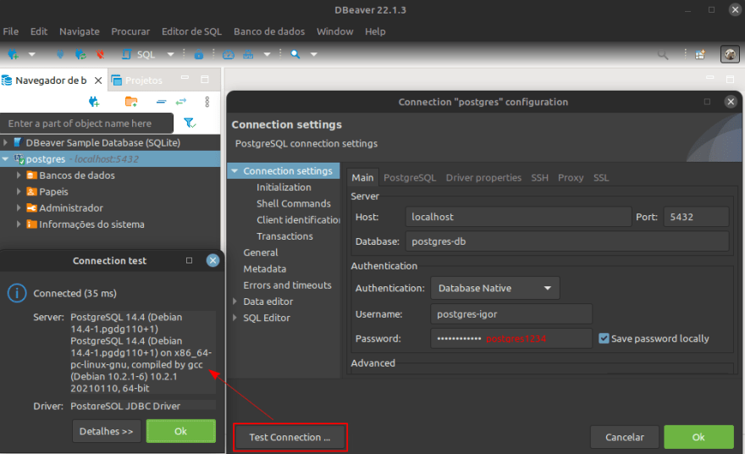Click green Ok in connection configuration dialog
745x454 pixels.
(698, 437)
